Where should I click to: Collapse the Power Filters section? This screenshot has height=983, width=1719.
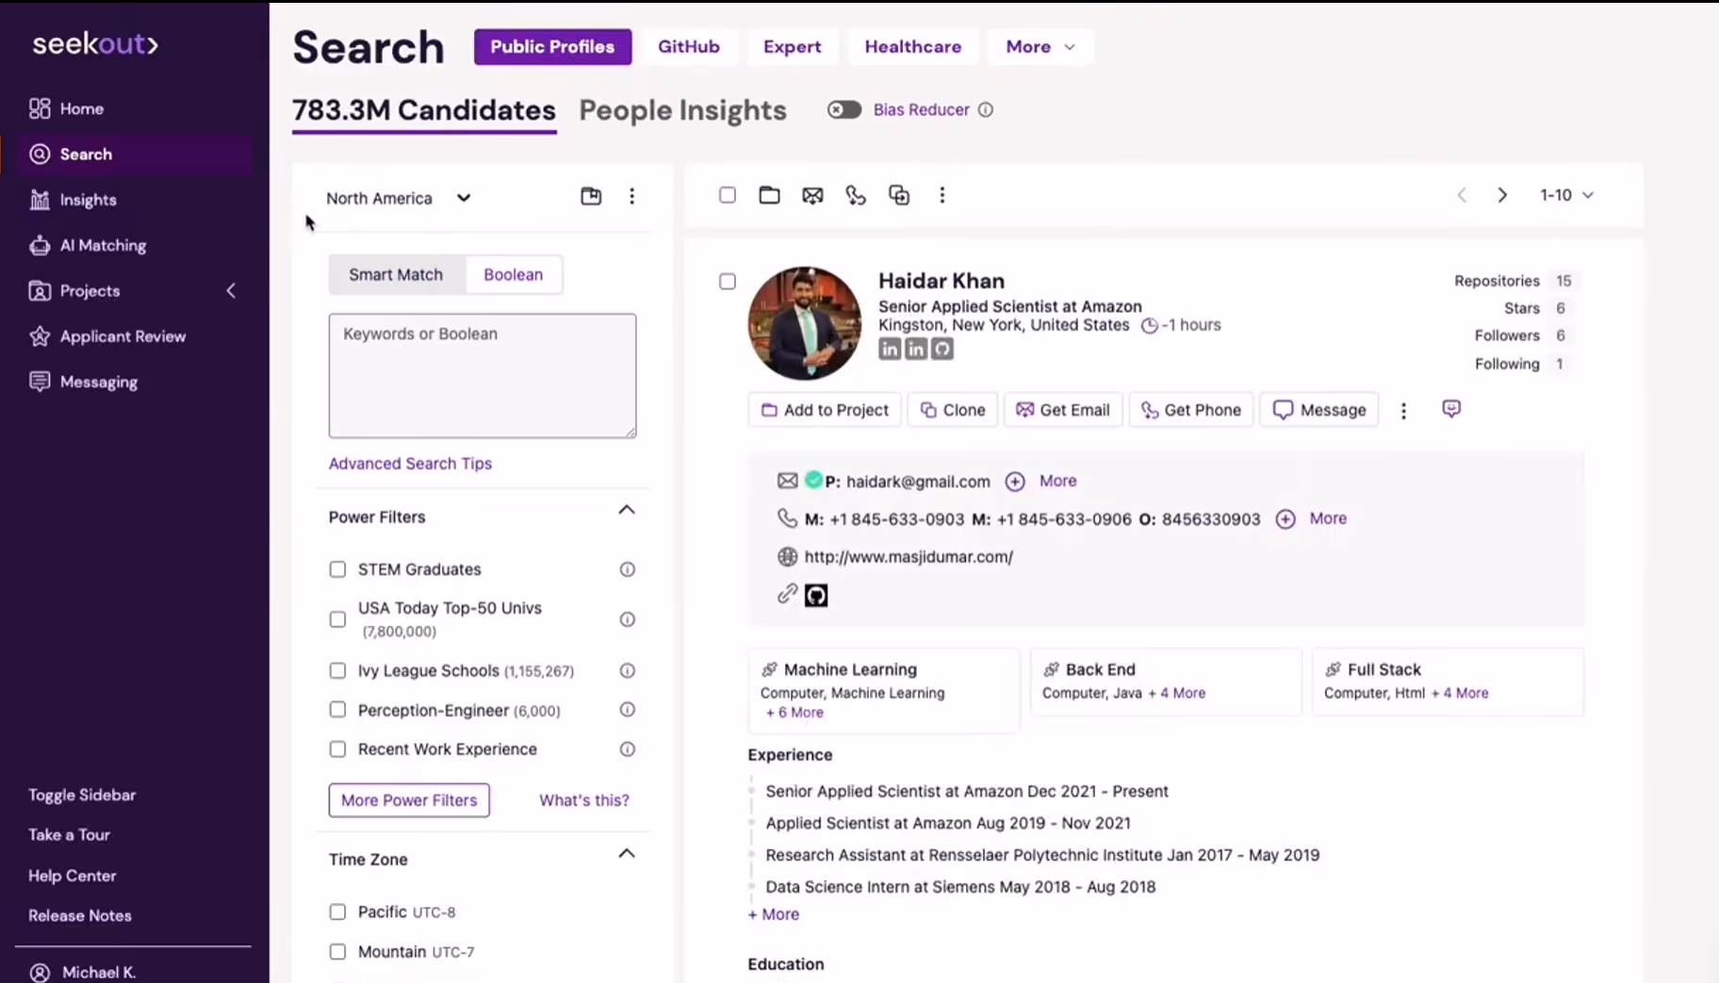tap(627, 510)
